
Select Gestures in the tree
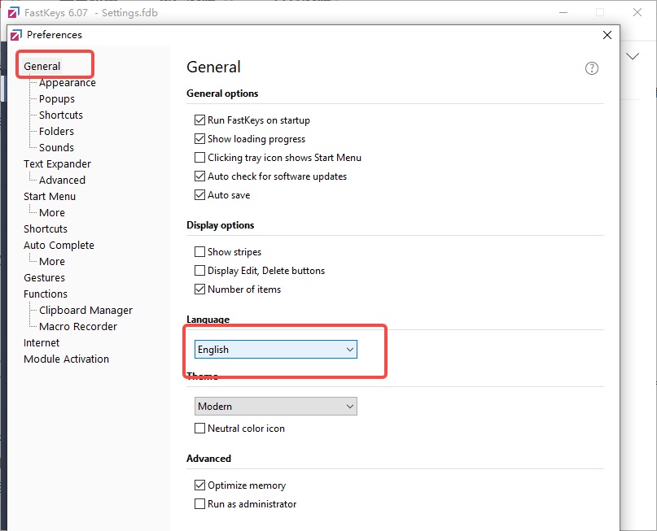(x=44, y=278)
